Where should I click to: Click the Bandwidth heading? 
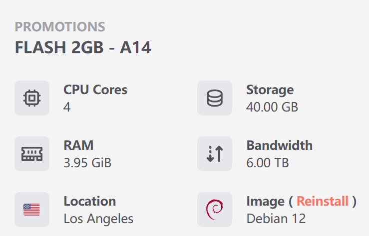point(279,145)
